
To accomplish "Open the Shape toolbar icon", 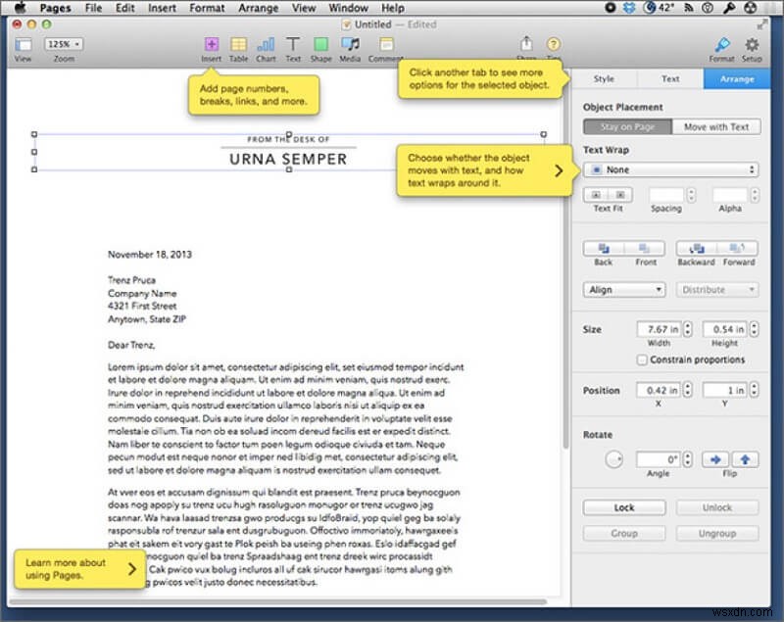I will click(320, 45).
